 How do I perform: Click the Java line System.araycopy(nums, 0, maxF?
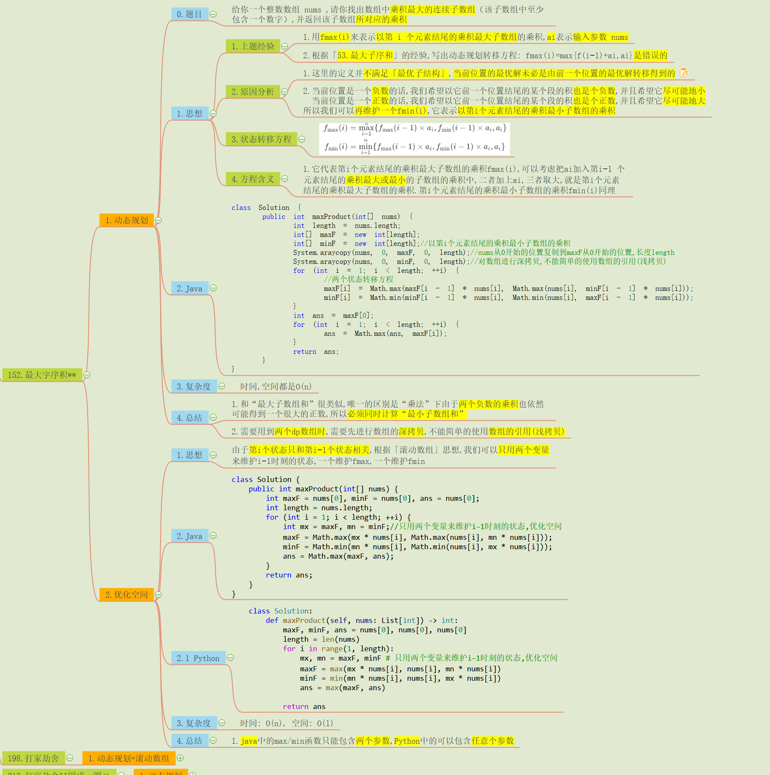click(484, 252)
